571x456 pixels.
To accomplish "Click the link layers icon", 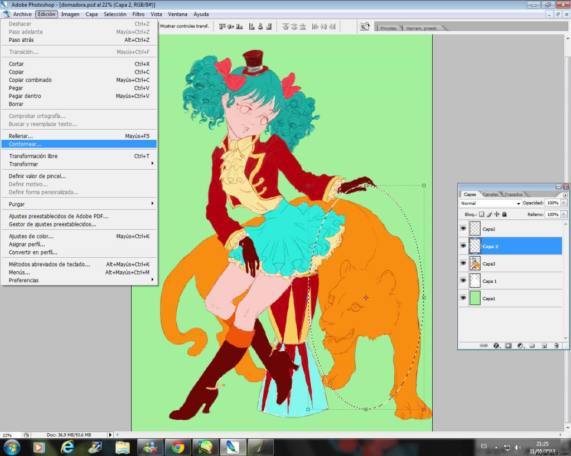I will [483, 345].
